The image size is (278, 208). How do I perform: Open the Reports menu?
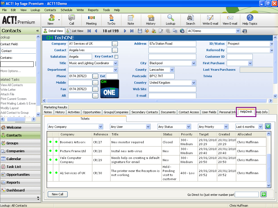tap(93, 10)
